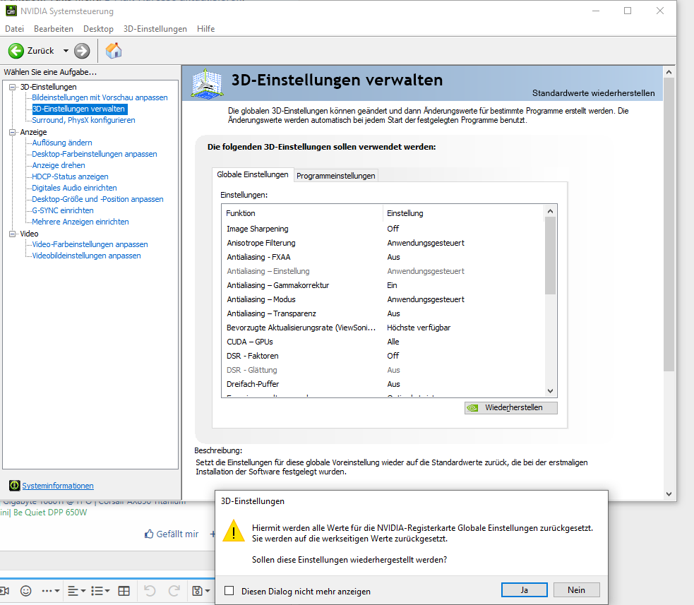Image resolution: width=694 pixels, height=605 pixels.
Task: Select Surround, PhysX konfigurieren
Action: (x=83, y=120)
